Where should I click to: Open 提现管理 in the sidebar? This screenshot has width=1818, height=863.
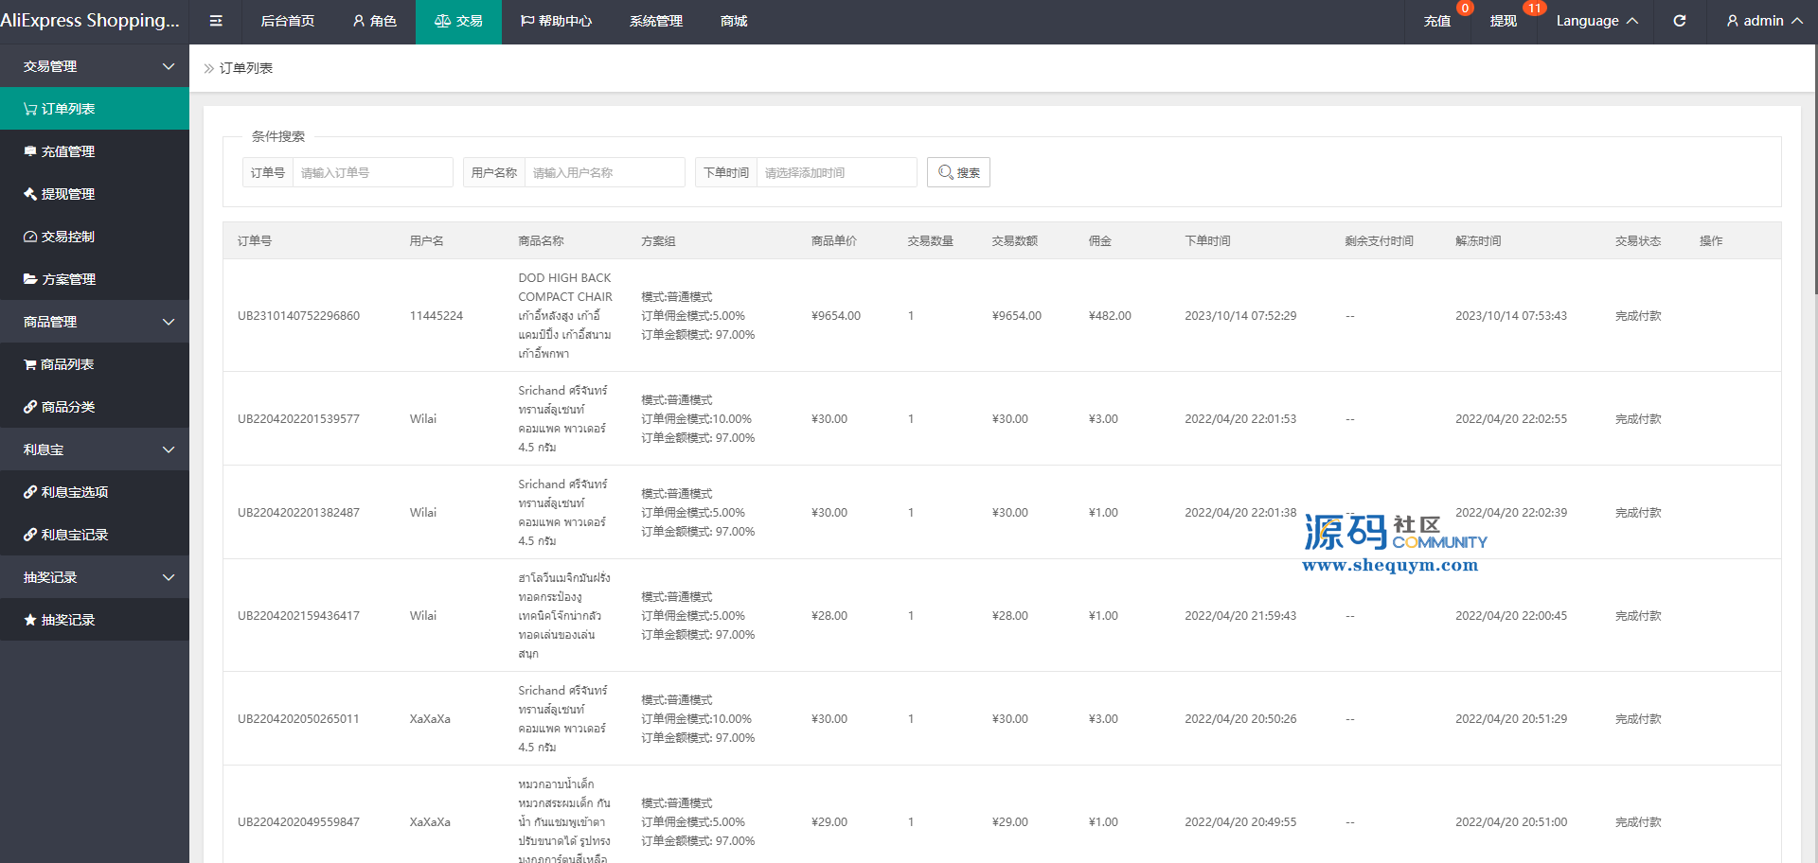(x=95, y=194)
